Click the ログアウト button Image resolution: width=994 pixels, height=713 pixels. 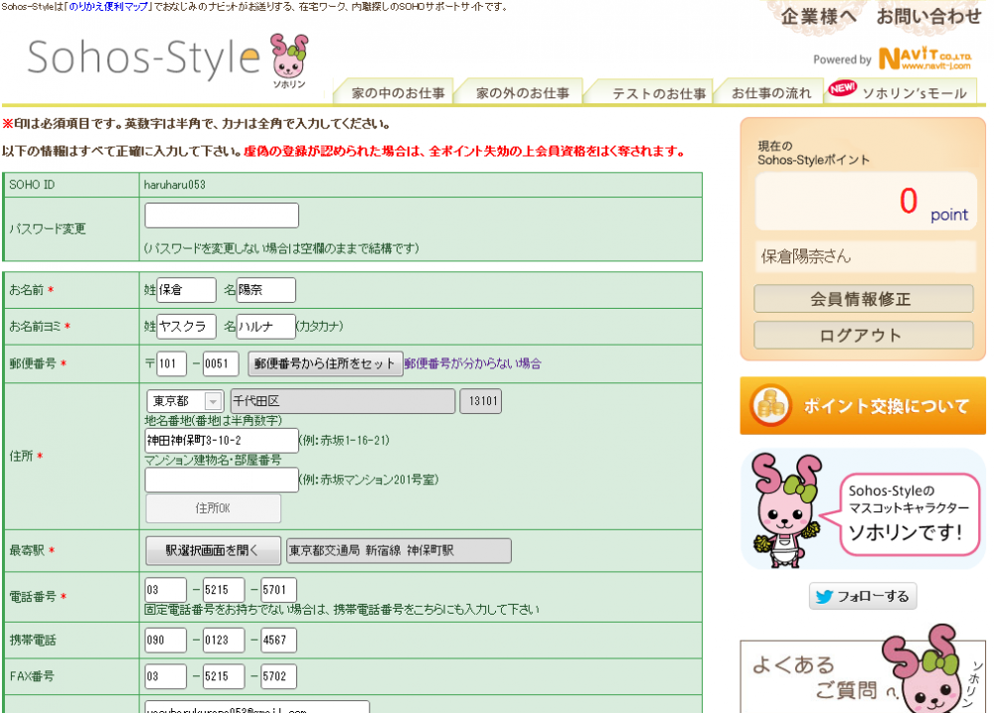tap(864, 335)
